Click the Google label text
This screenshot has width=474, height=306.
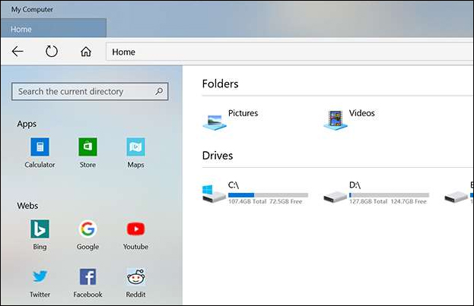point(87,247)
